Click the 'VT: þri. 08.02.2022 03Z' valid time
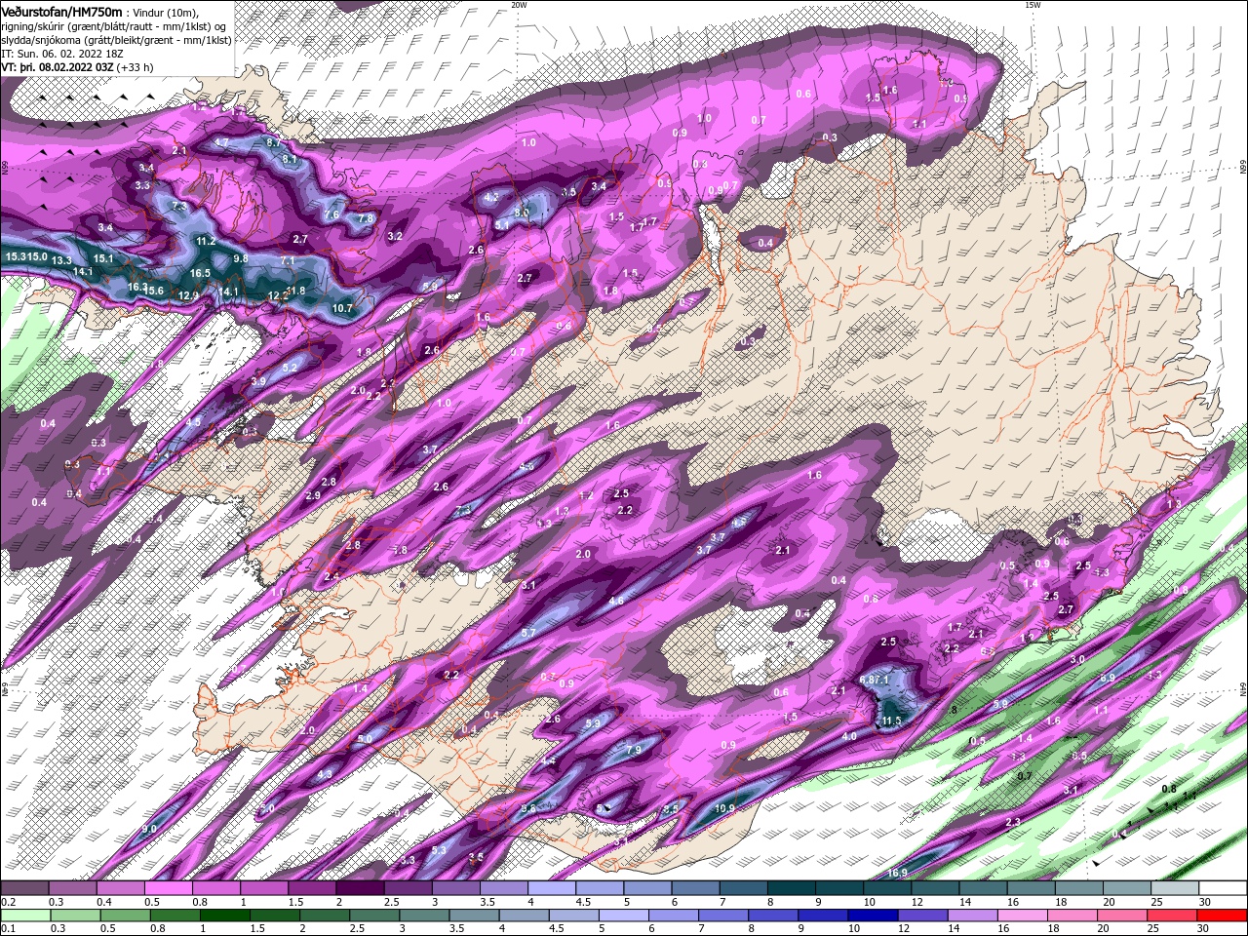Screen dimensions: 1248x936 (58, 67)
